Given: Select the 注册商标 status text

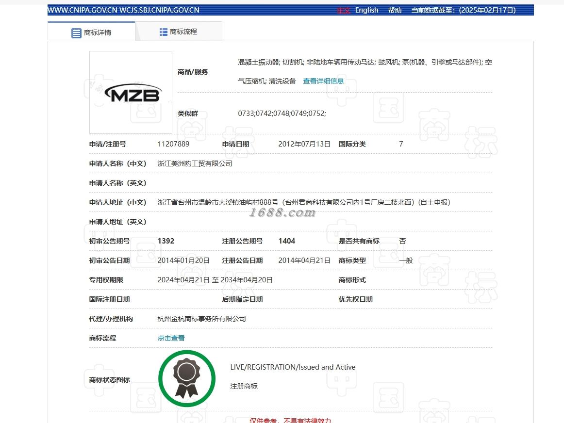Looking at the screenshot, I should (244, 386).
